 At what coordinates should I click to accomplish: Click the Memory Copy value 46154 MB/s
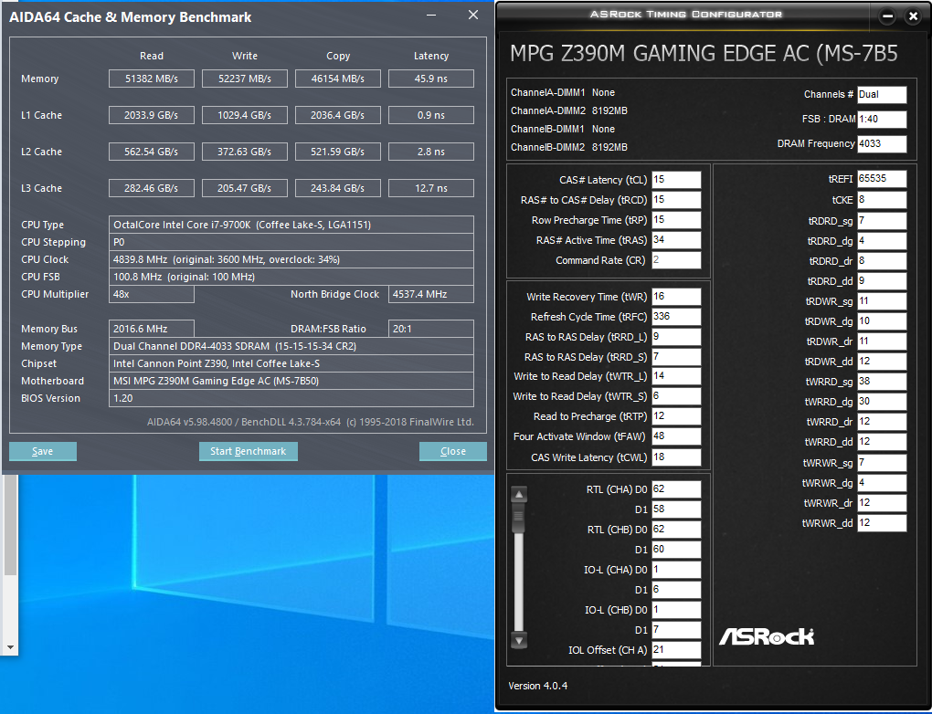[337, 79]
